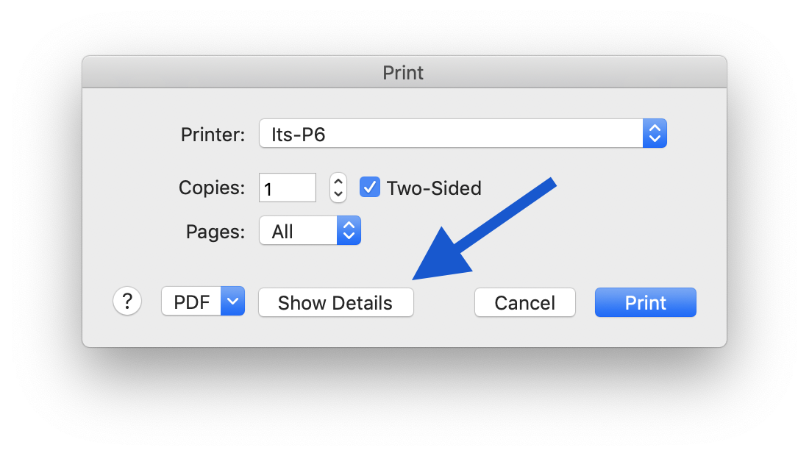The width and height of the screenshot is (809, 456).
Task: Click the "Printer:" label
Action: [x=213, y=135]
